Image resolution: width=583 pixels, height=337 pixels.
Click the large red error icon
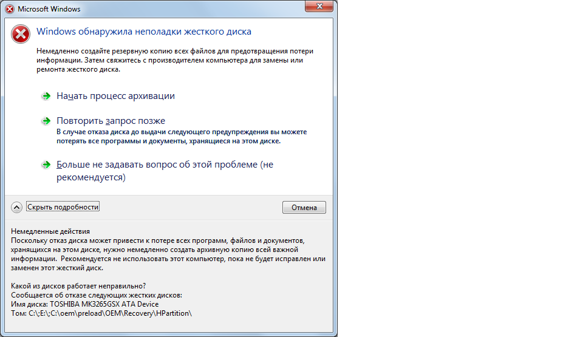(21, 34)
